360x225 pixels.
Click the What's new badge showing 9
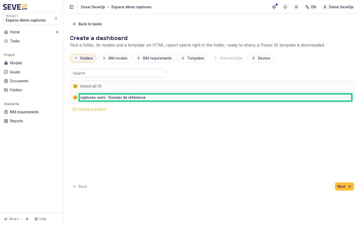(27, 219)
